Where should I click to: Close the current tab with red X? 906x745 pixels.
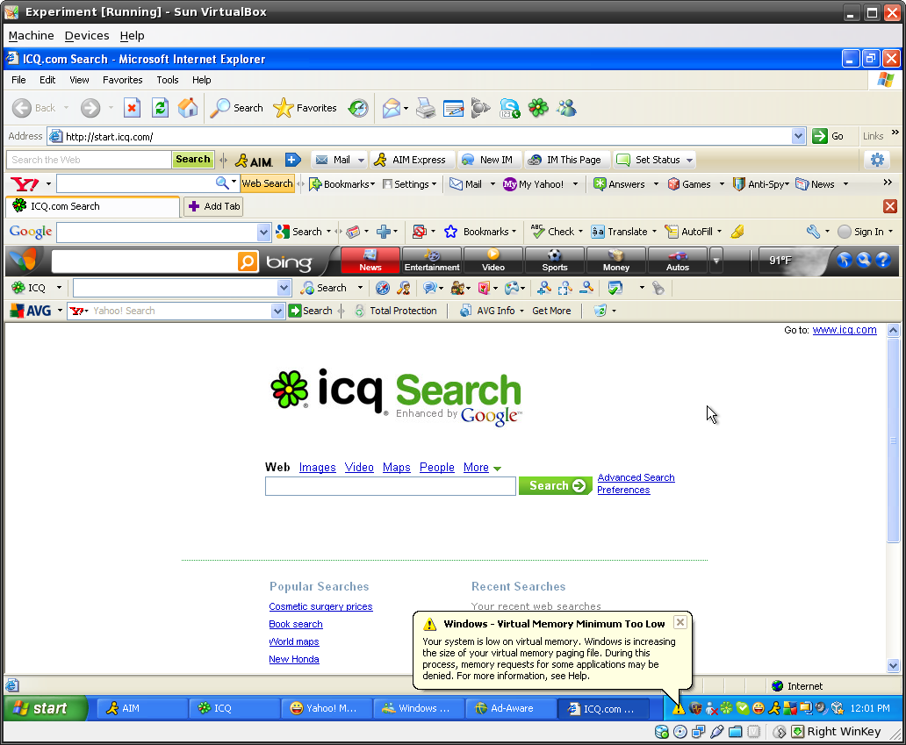pos(890,206)
